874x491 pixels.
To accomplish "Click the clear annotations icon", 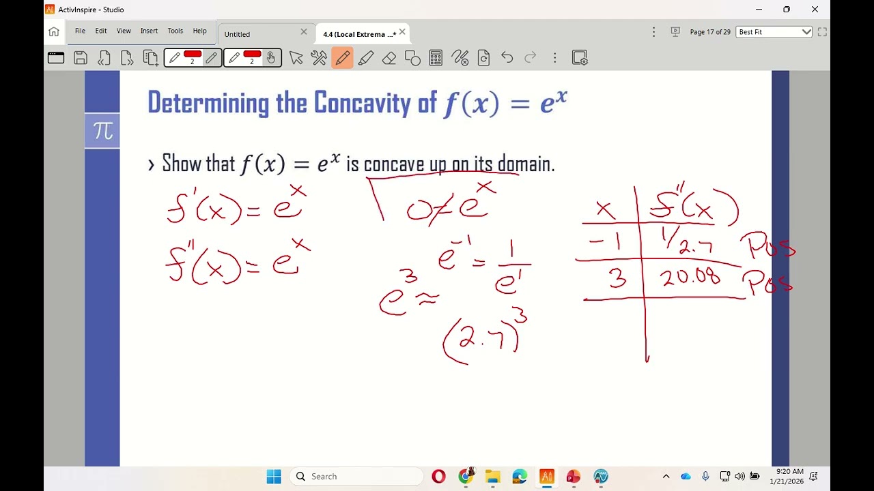I will 460,58.
